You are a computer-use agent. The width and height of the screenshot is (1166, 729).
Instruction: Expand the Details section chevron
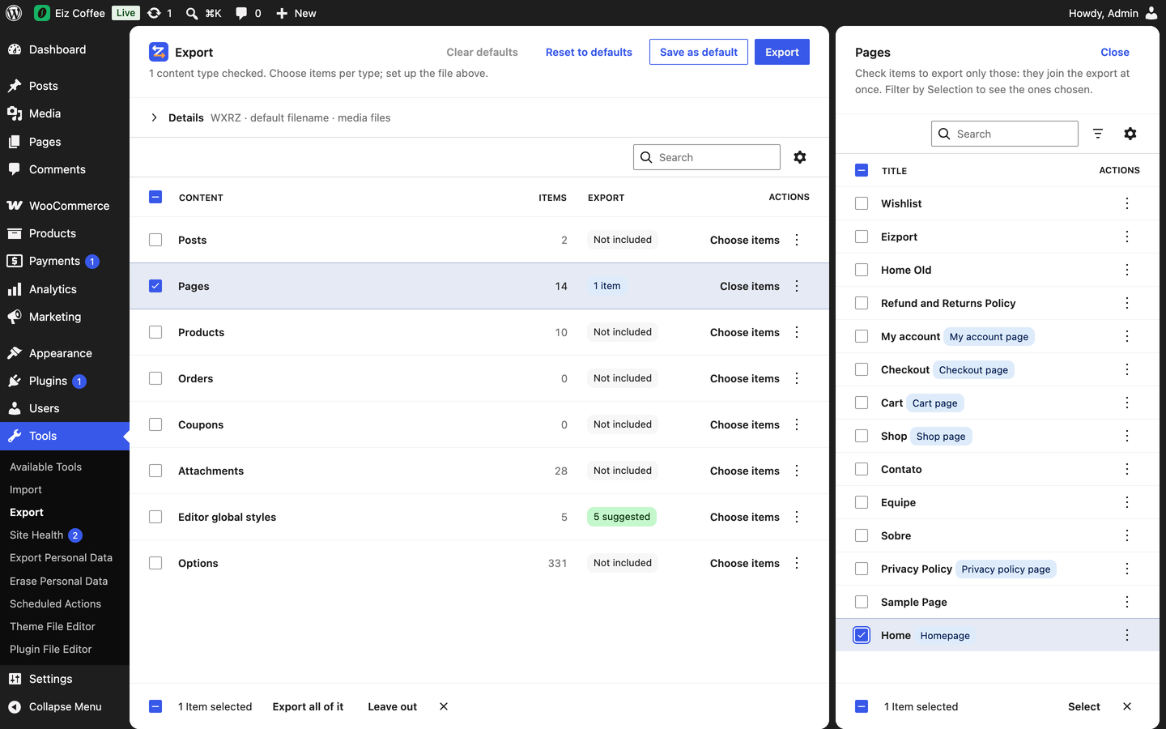click(154, 117)
